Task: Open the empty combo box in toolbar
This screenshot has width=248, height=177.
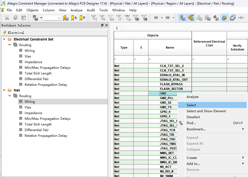Action: [x=52, y=18]
